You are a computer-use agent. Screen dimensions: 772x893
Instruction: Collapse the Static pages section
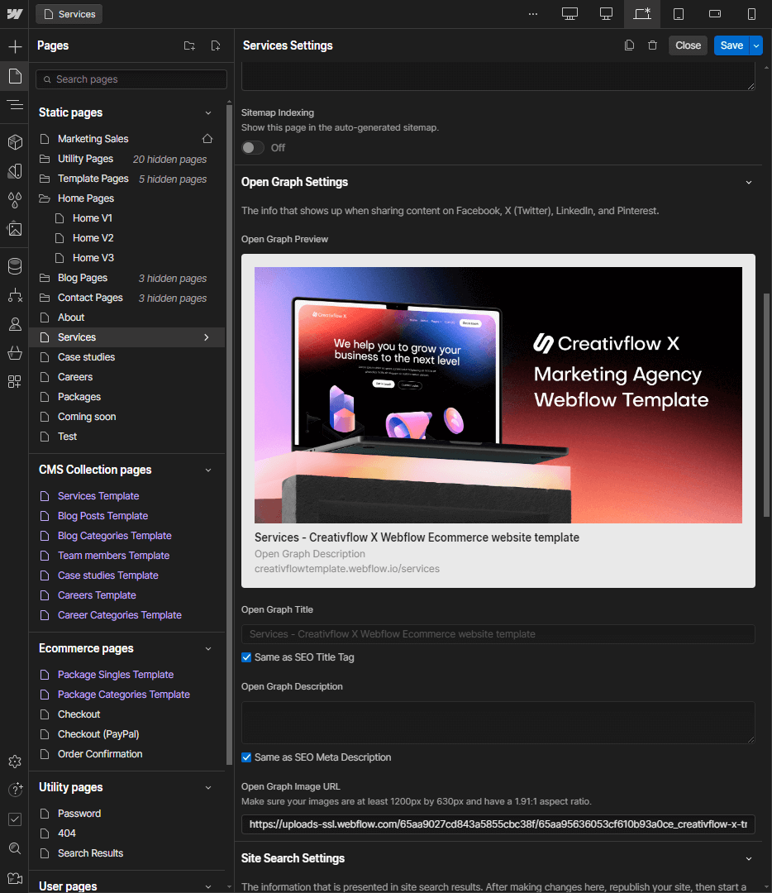[208, 112]
